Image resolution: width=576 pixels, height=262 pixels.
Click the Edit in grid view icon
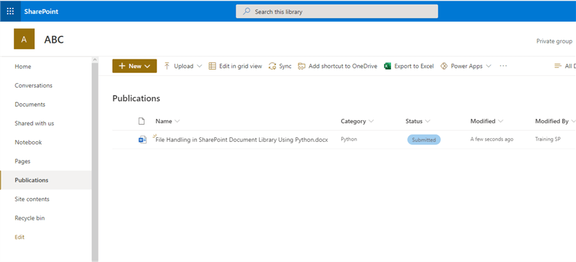point(212,66)
